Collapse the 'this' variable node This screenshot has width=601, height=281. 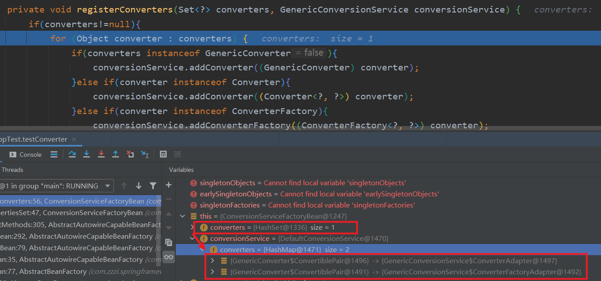182,216
